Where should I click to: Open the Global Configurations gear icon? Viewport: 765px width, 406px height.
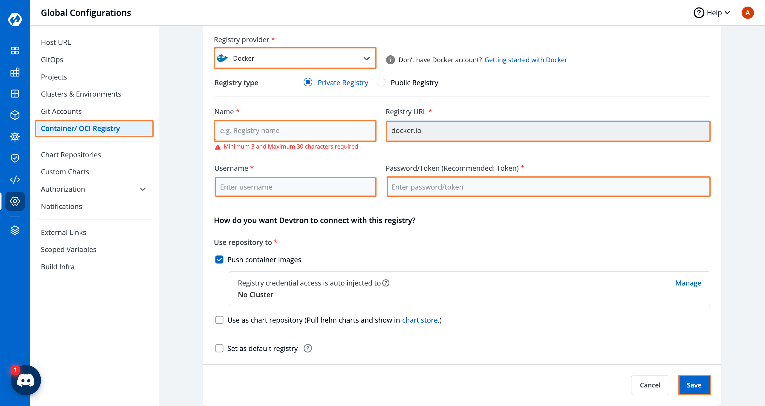coord(15,201)
